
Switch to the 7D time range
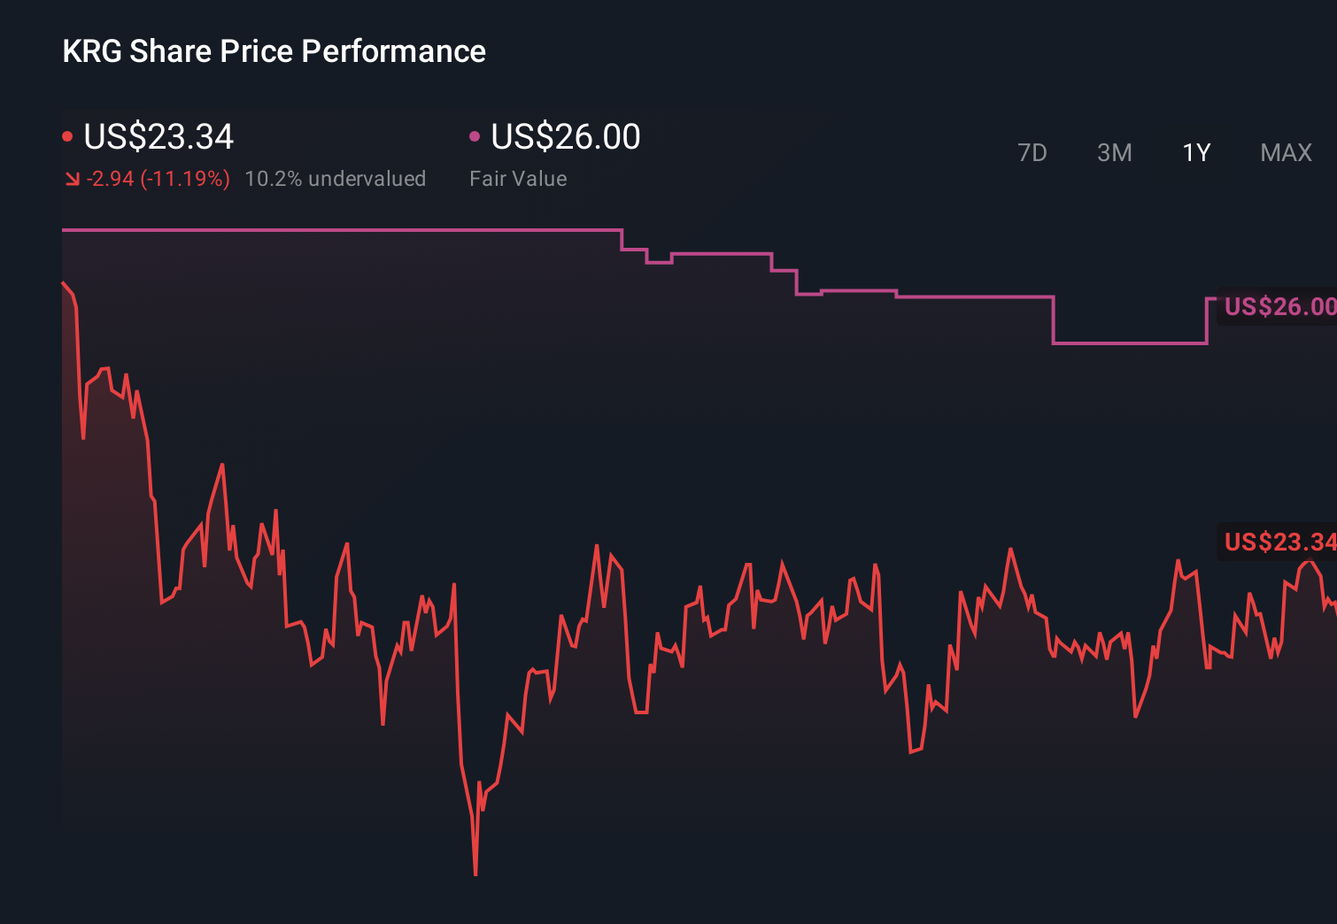1032,152
